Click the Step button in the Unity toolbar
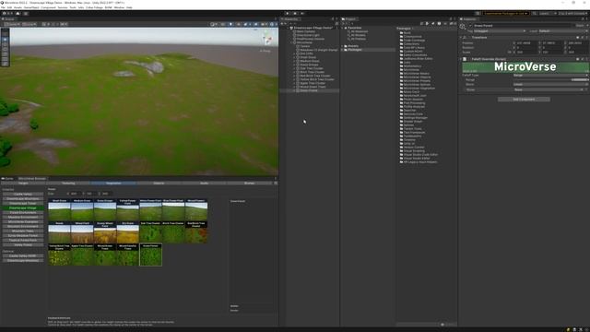Viewport: 590px width, 332px height. 302,13
